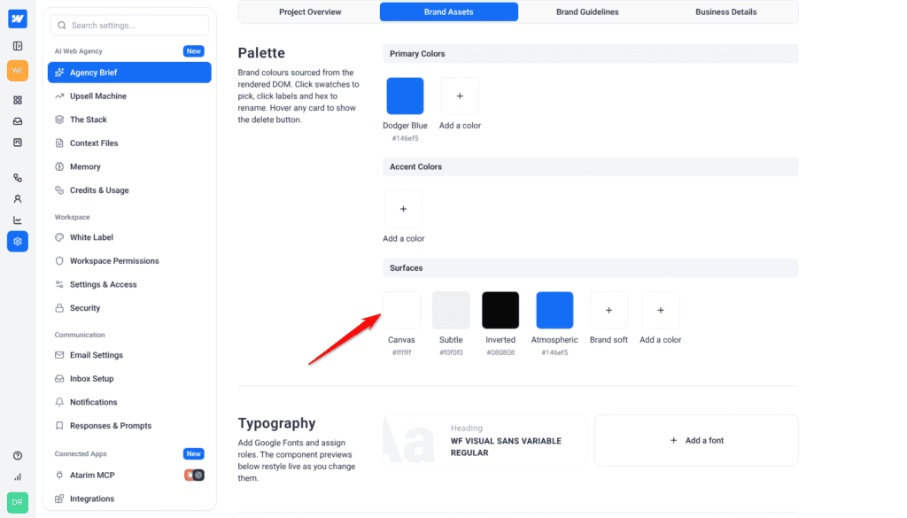Image resolution: width=907 pixels, height=518 pixels.
Task: Click the help question mark icon
Action: (18, 455)
